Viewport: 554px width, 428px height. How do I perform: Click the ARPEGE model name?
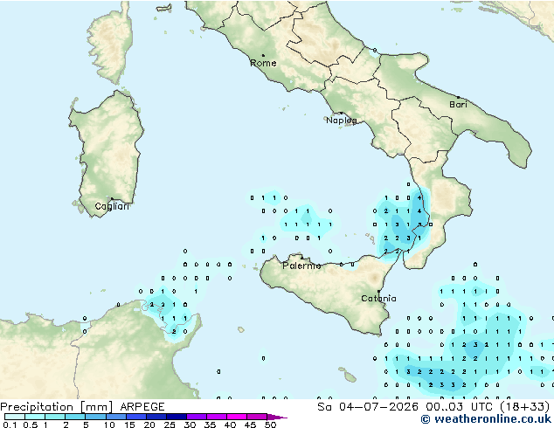[x=142, y=407]
